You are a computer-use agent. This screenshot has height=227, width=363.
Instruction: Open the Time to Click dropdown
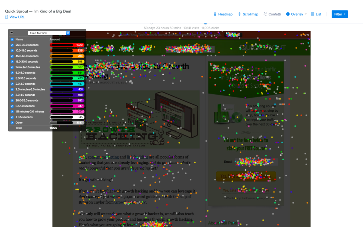49,33
